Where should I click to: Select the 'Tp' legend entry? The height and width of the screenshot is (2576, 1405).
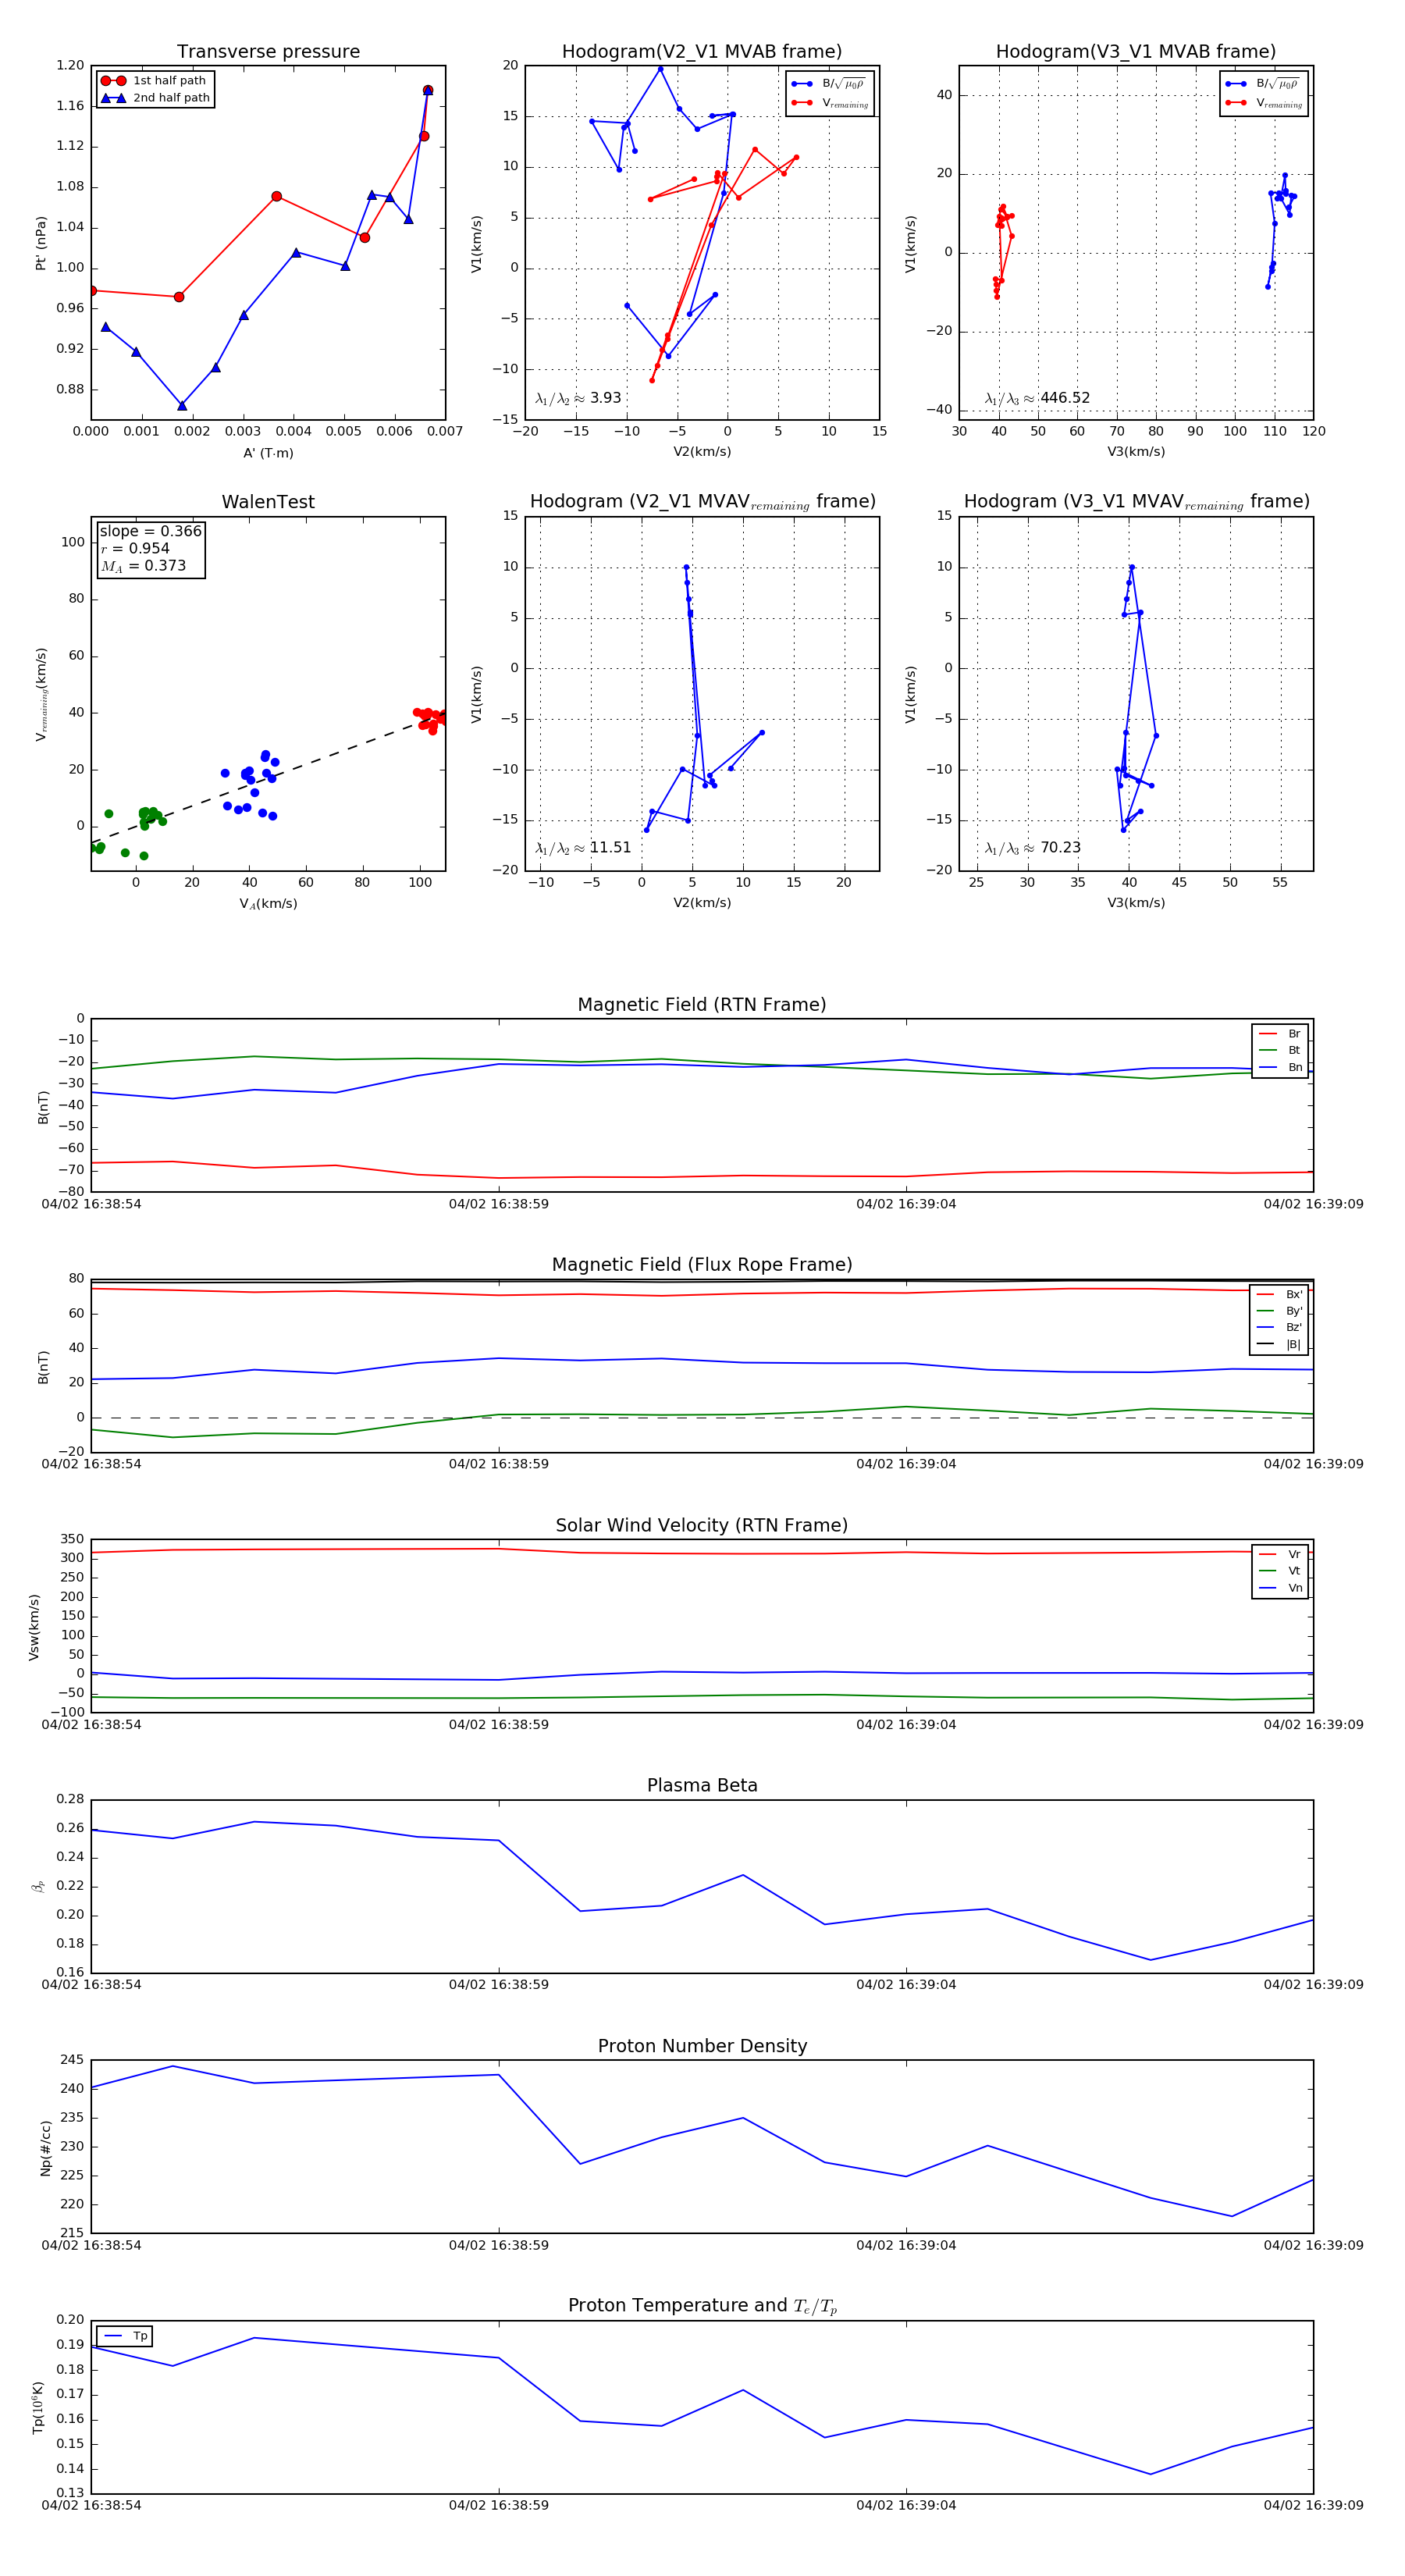click(125, 2336)
